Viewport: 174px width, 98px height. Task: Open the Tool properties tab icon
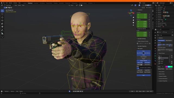tap(155, 32)
